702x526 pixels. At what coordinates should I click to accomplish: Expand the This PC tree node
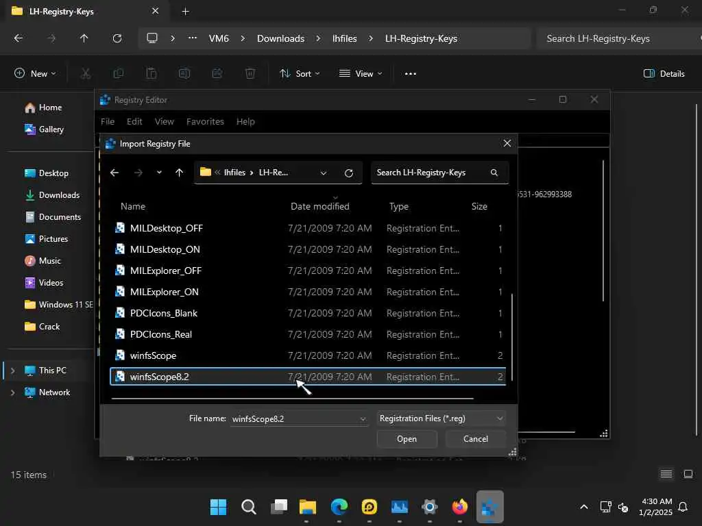12,371
